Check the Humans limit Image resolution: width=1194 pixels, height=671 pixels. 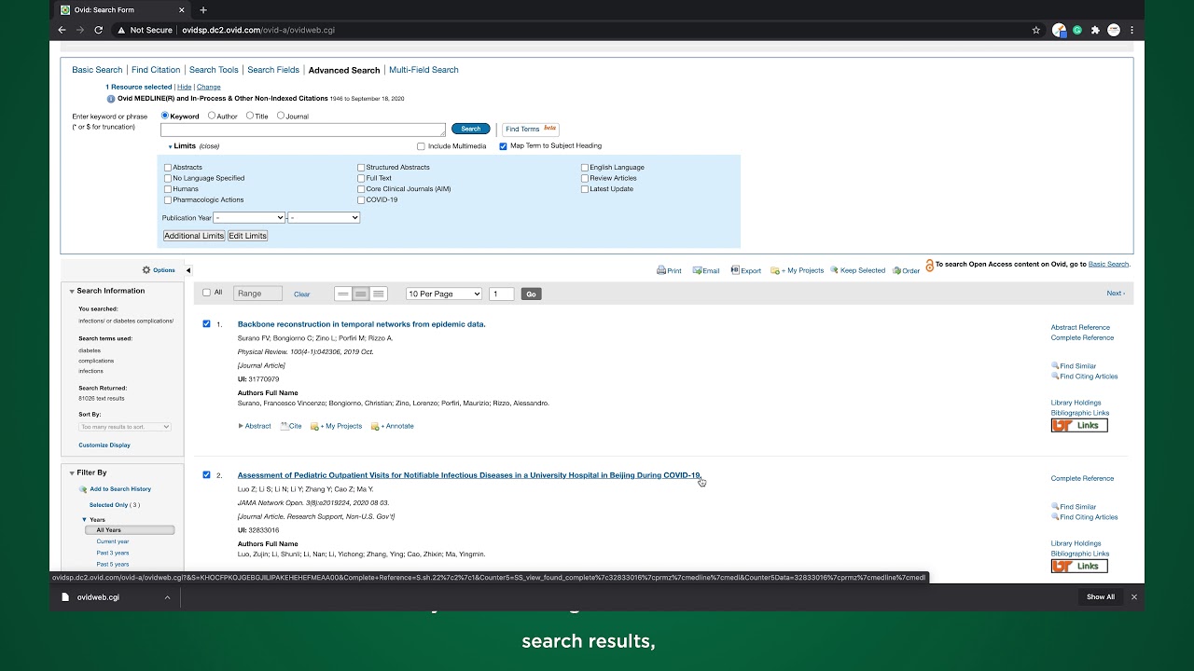pyautogui.click(x=168, y=189)
